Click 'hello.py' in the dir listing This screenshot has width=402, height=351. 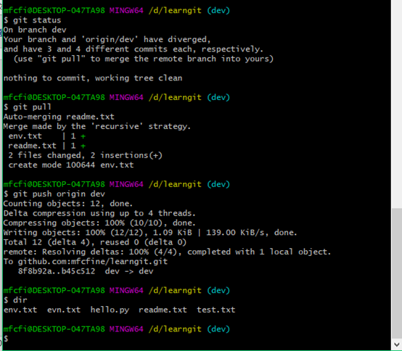(110, 310)
